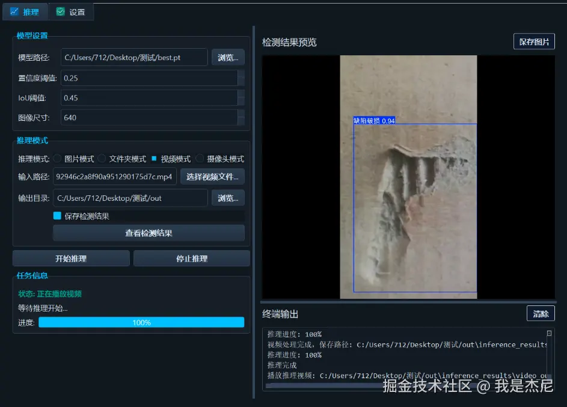This screenshot has width=567, height=407.
Task: Click the upper stepper arrow for 置信度阈值
Action: (242, 75)
